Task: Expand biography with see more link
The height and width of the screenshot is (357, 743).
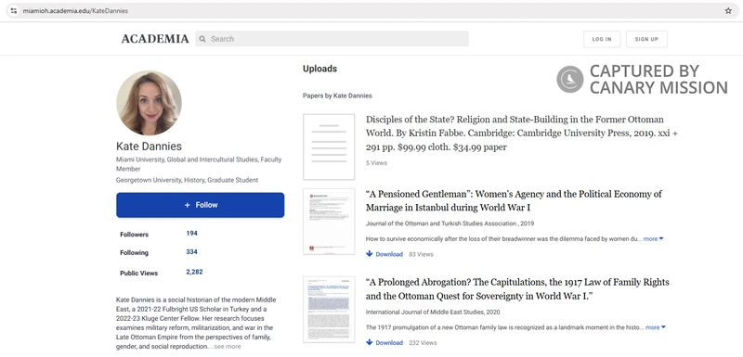Action: pyautogui.click(x=228, y=347)
